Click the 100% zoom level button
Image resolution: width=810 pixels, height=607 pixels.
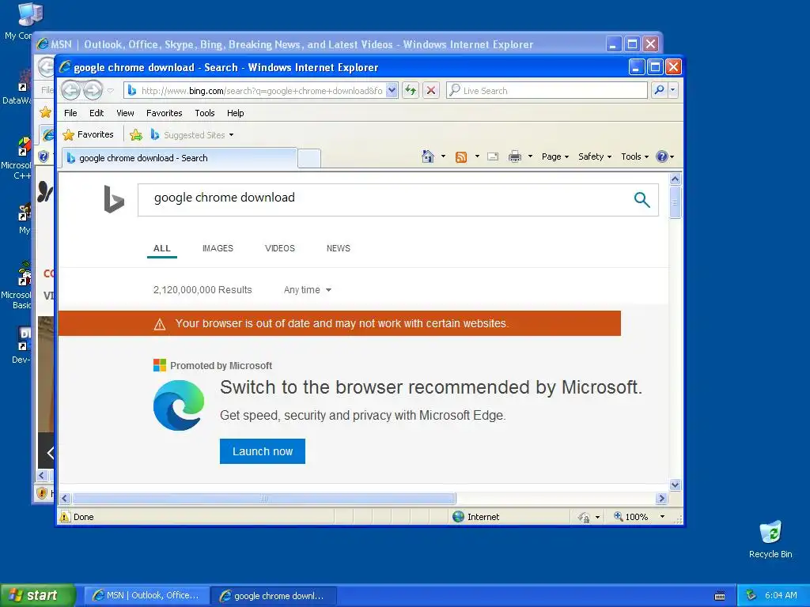pyautogui.click(x=630, y=517)
